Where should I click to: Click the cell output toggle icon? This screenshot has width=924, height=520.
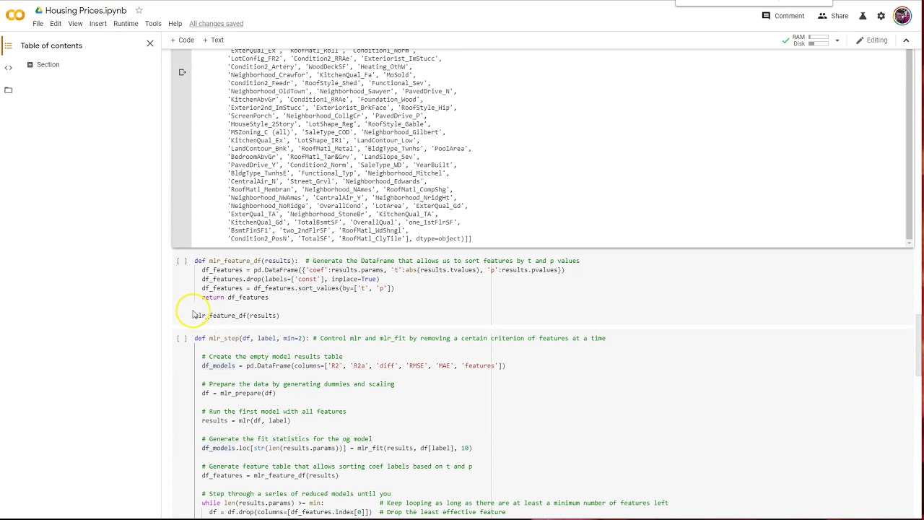pyautogui.click(x=182, y=72)
